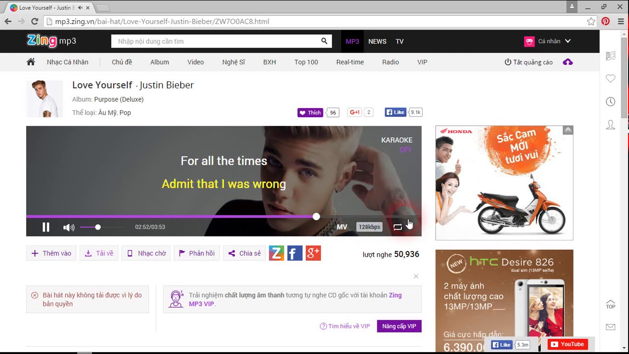Toggle the repeat loop icon

(x=398, y=227)
